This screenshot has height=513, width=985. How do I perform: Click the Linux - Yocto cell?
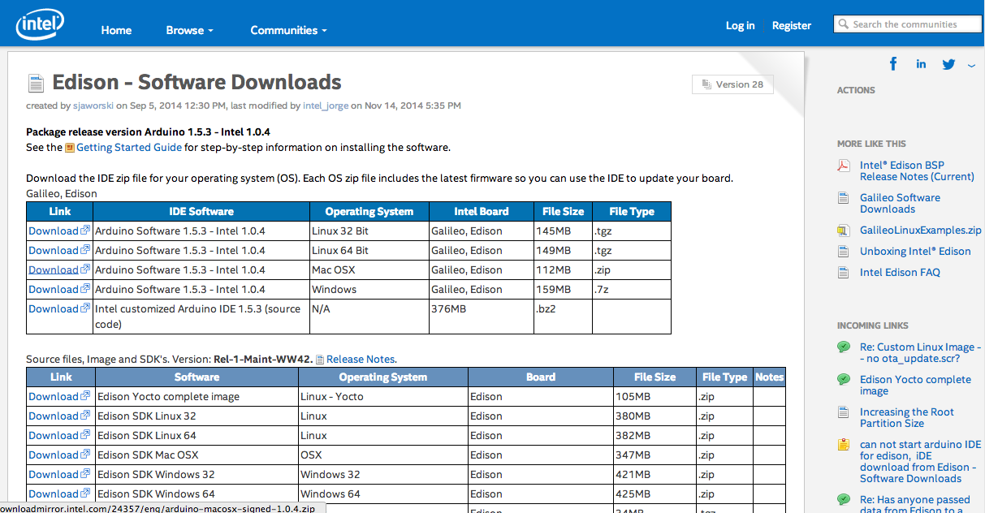click(383, 396)
